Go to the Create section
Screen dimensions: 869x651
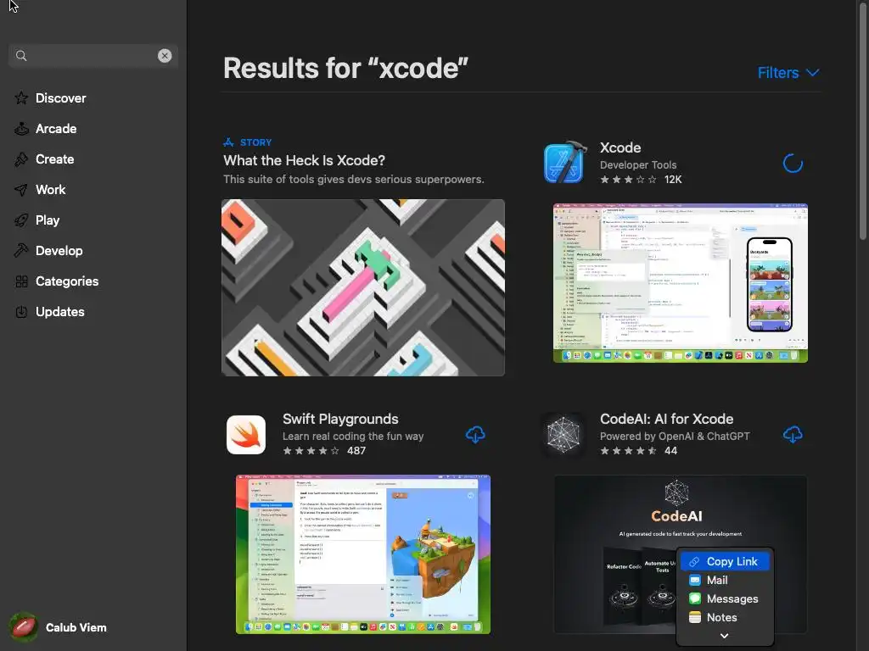pyautogui.click(x=55, y=159)
